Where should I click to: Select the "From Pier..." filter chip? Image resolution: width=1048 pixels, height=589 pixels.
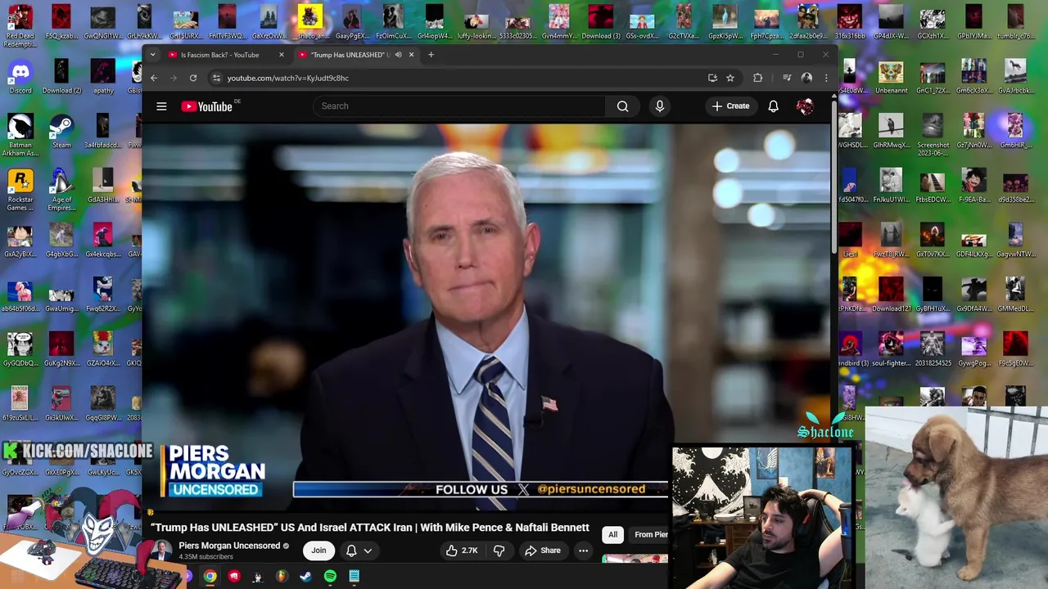pyautogui.click(x=650, y=534)
